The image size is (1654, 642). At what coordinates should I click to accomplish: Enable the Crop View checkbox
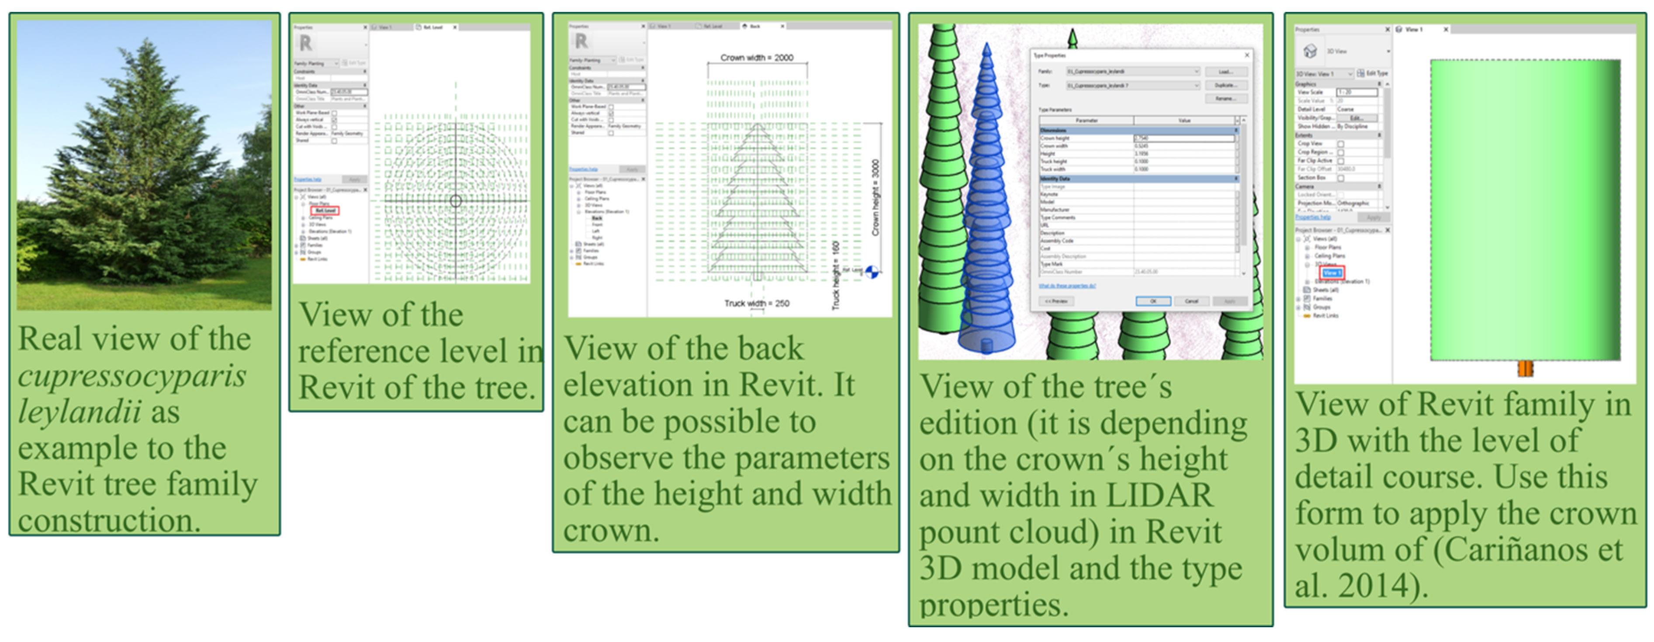(x=1341, y=144)
